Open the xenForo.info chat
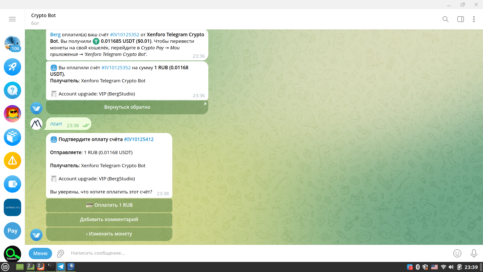The width and height of the screenshot is (483, 272). pos(12,208)
